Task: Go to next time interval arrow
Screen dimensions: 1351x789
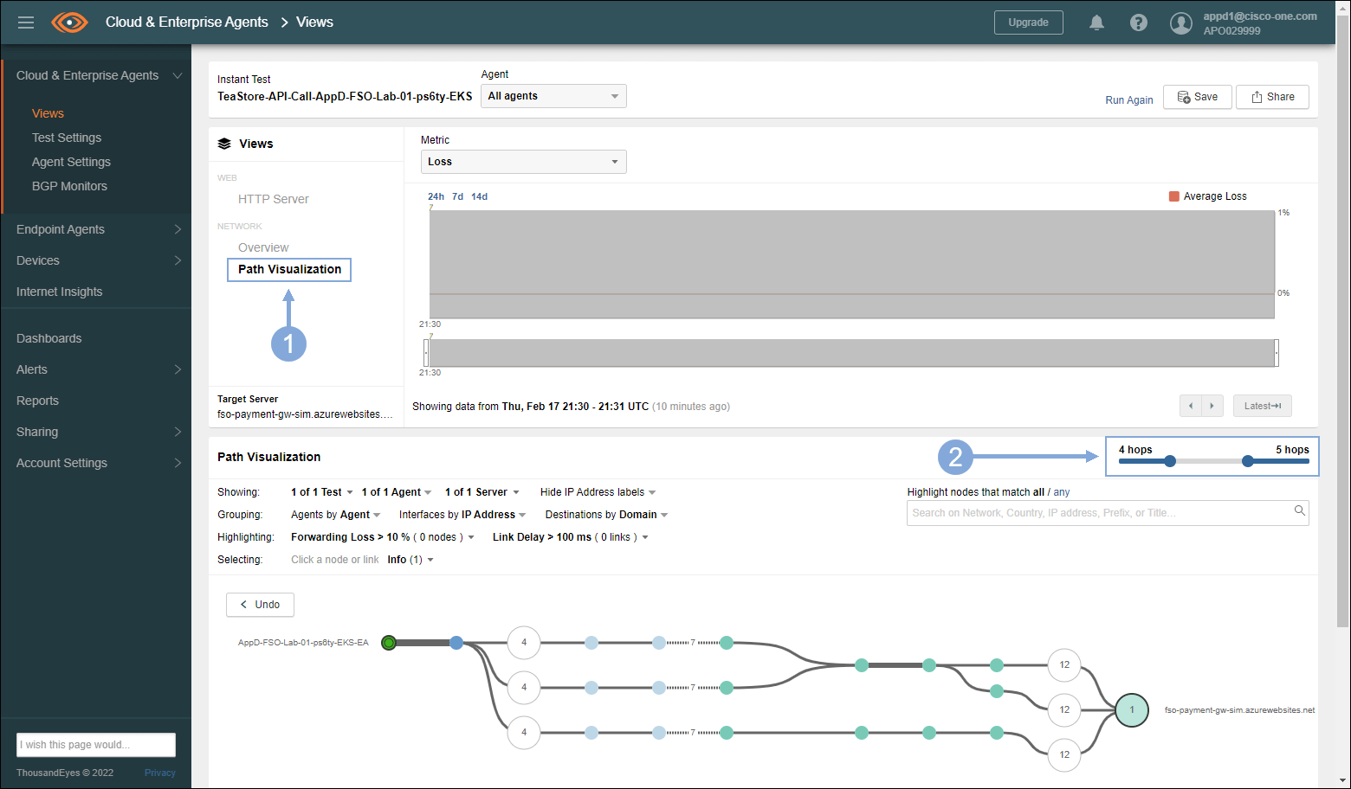Action: pyautogui.click(x=1212, y=406)
